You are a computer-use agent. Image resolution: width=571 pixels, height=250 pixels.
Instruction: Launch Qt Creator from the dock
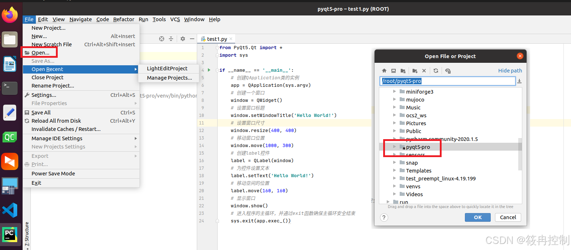(10, 137)
